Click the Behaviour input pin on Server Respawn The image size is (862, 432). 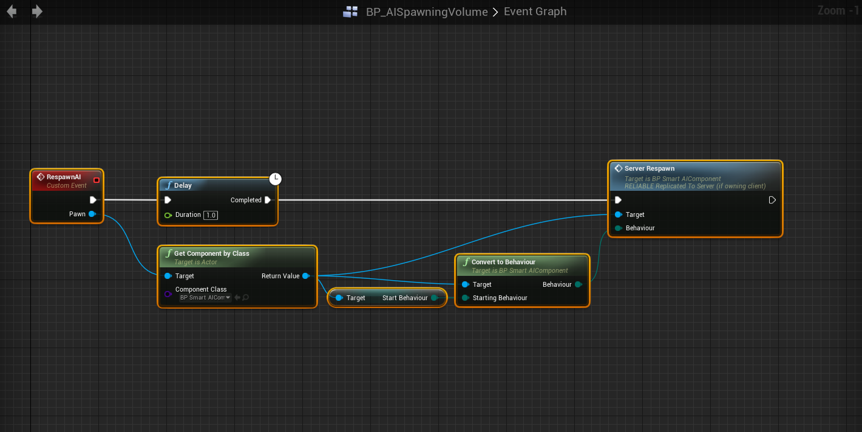coord(618,228)
